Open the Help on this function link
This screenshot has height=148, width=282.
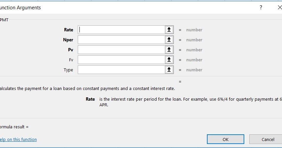pyautogui.click(x=18, y=139)
